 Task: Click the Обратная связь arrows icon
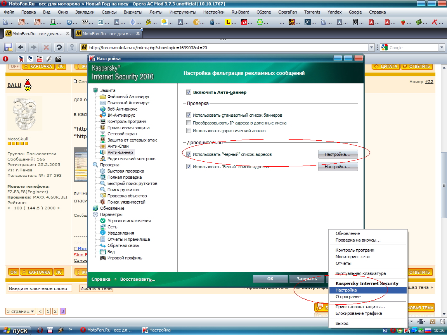(x=103, y=245)
